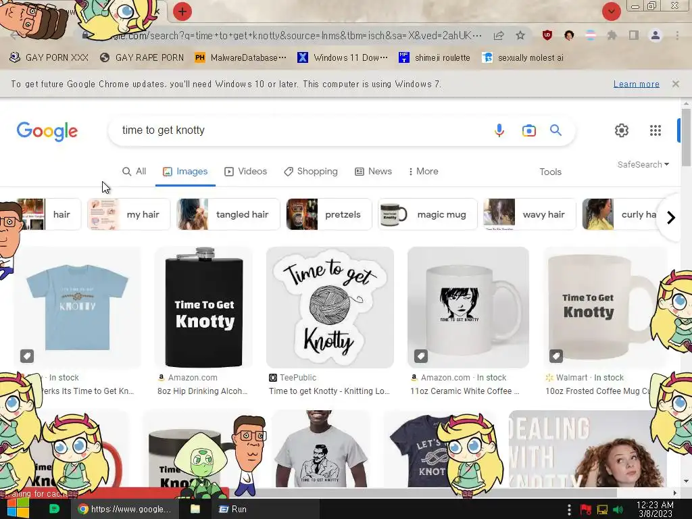Open the Chrome three-dot menu

point(677,35)
